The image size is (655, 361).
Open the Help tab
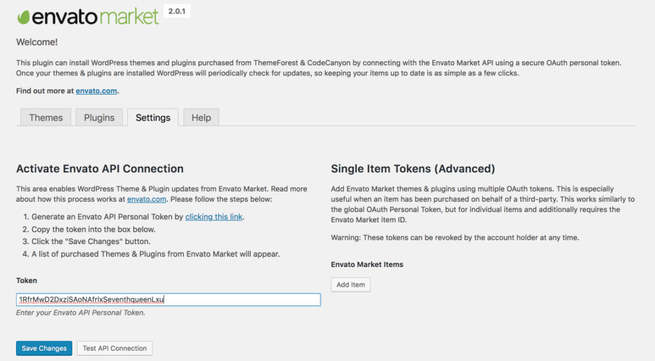[x=201, y=118]
